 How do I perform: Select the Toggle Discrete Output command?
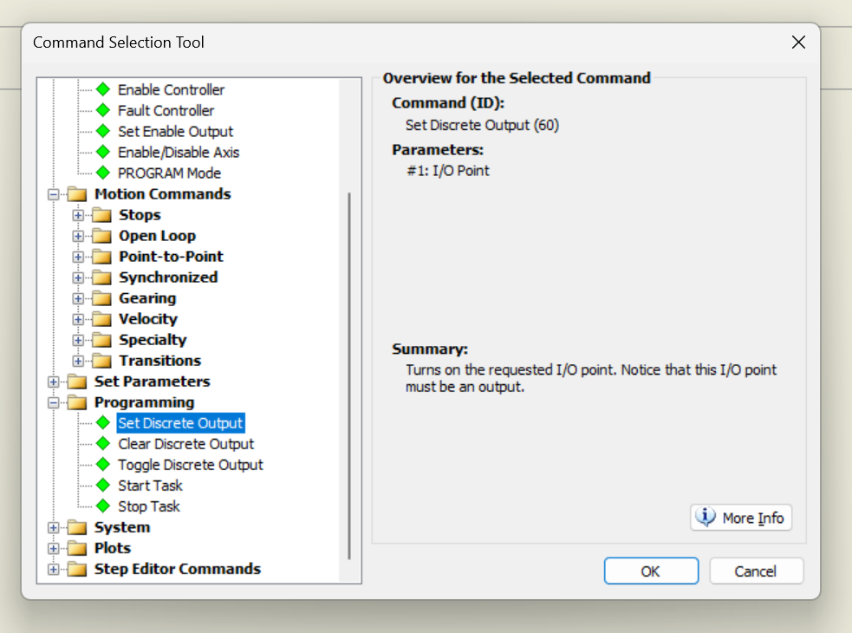pos(191,465)
